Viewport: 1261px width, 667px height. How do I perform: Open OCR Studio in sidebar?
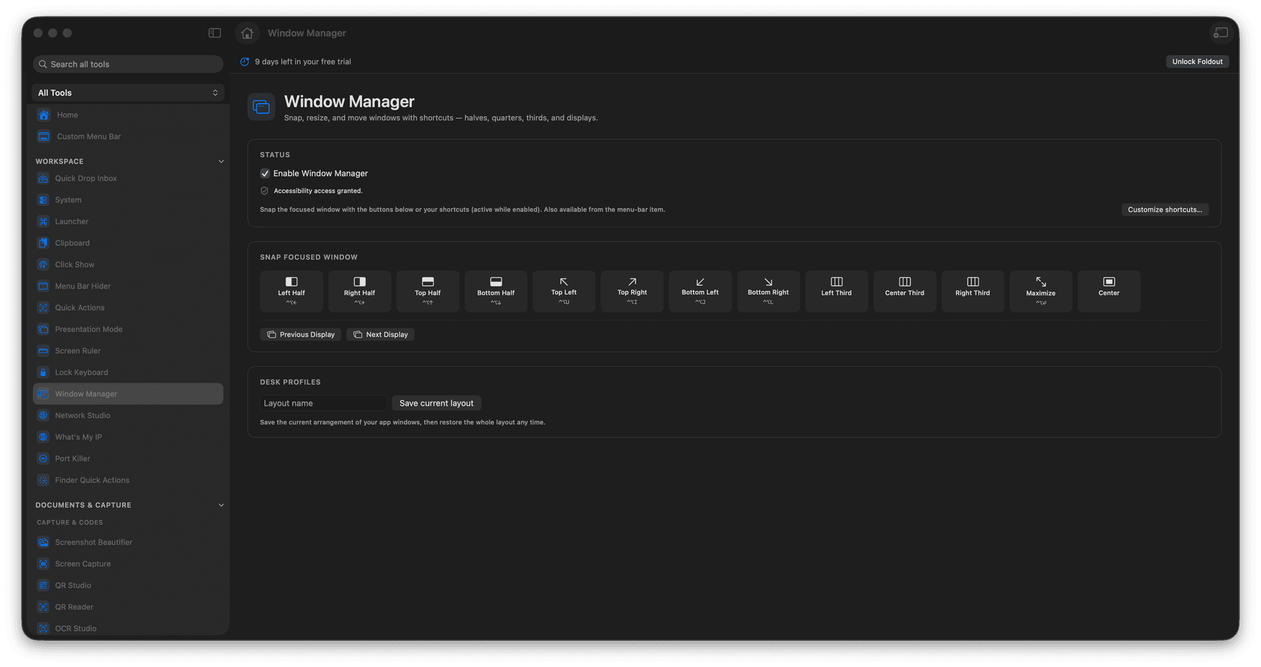click(128, 628)
